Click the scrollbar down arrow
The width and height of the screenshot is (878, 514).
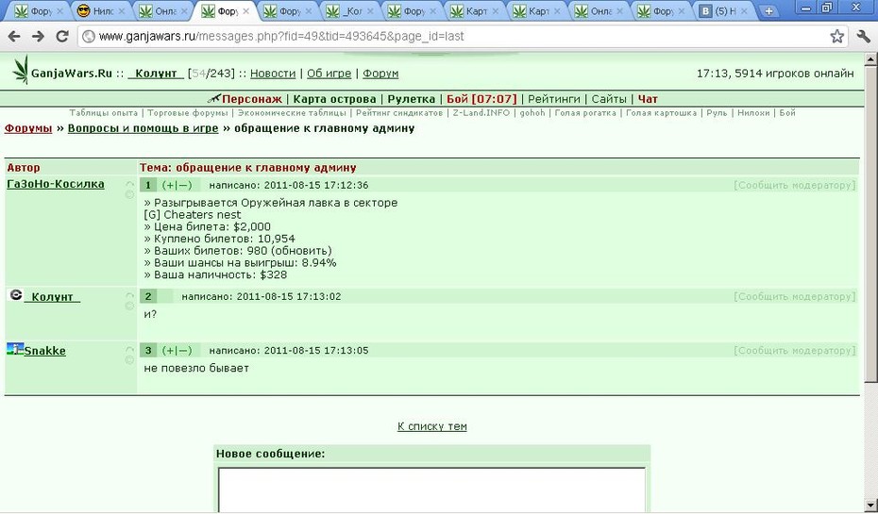pos(870,505)
